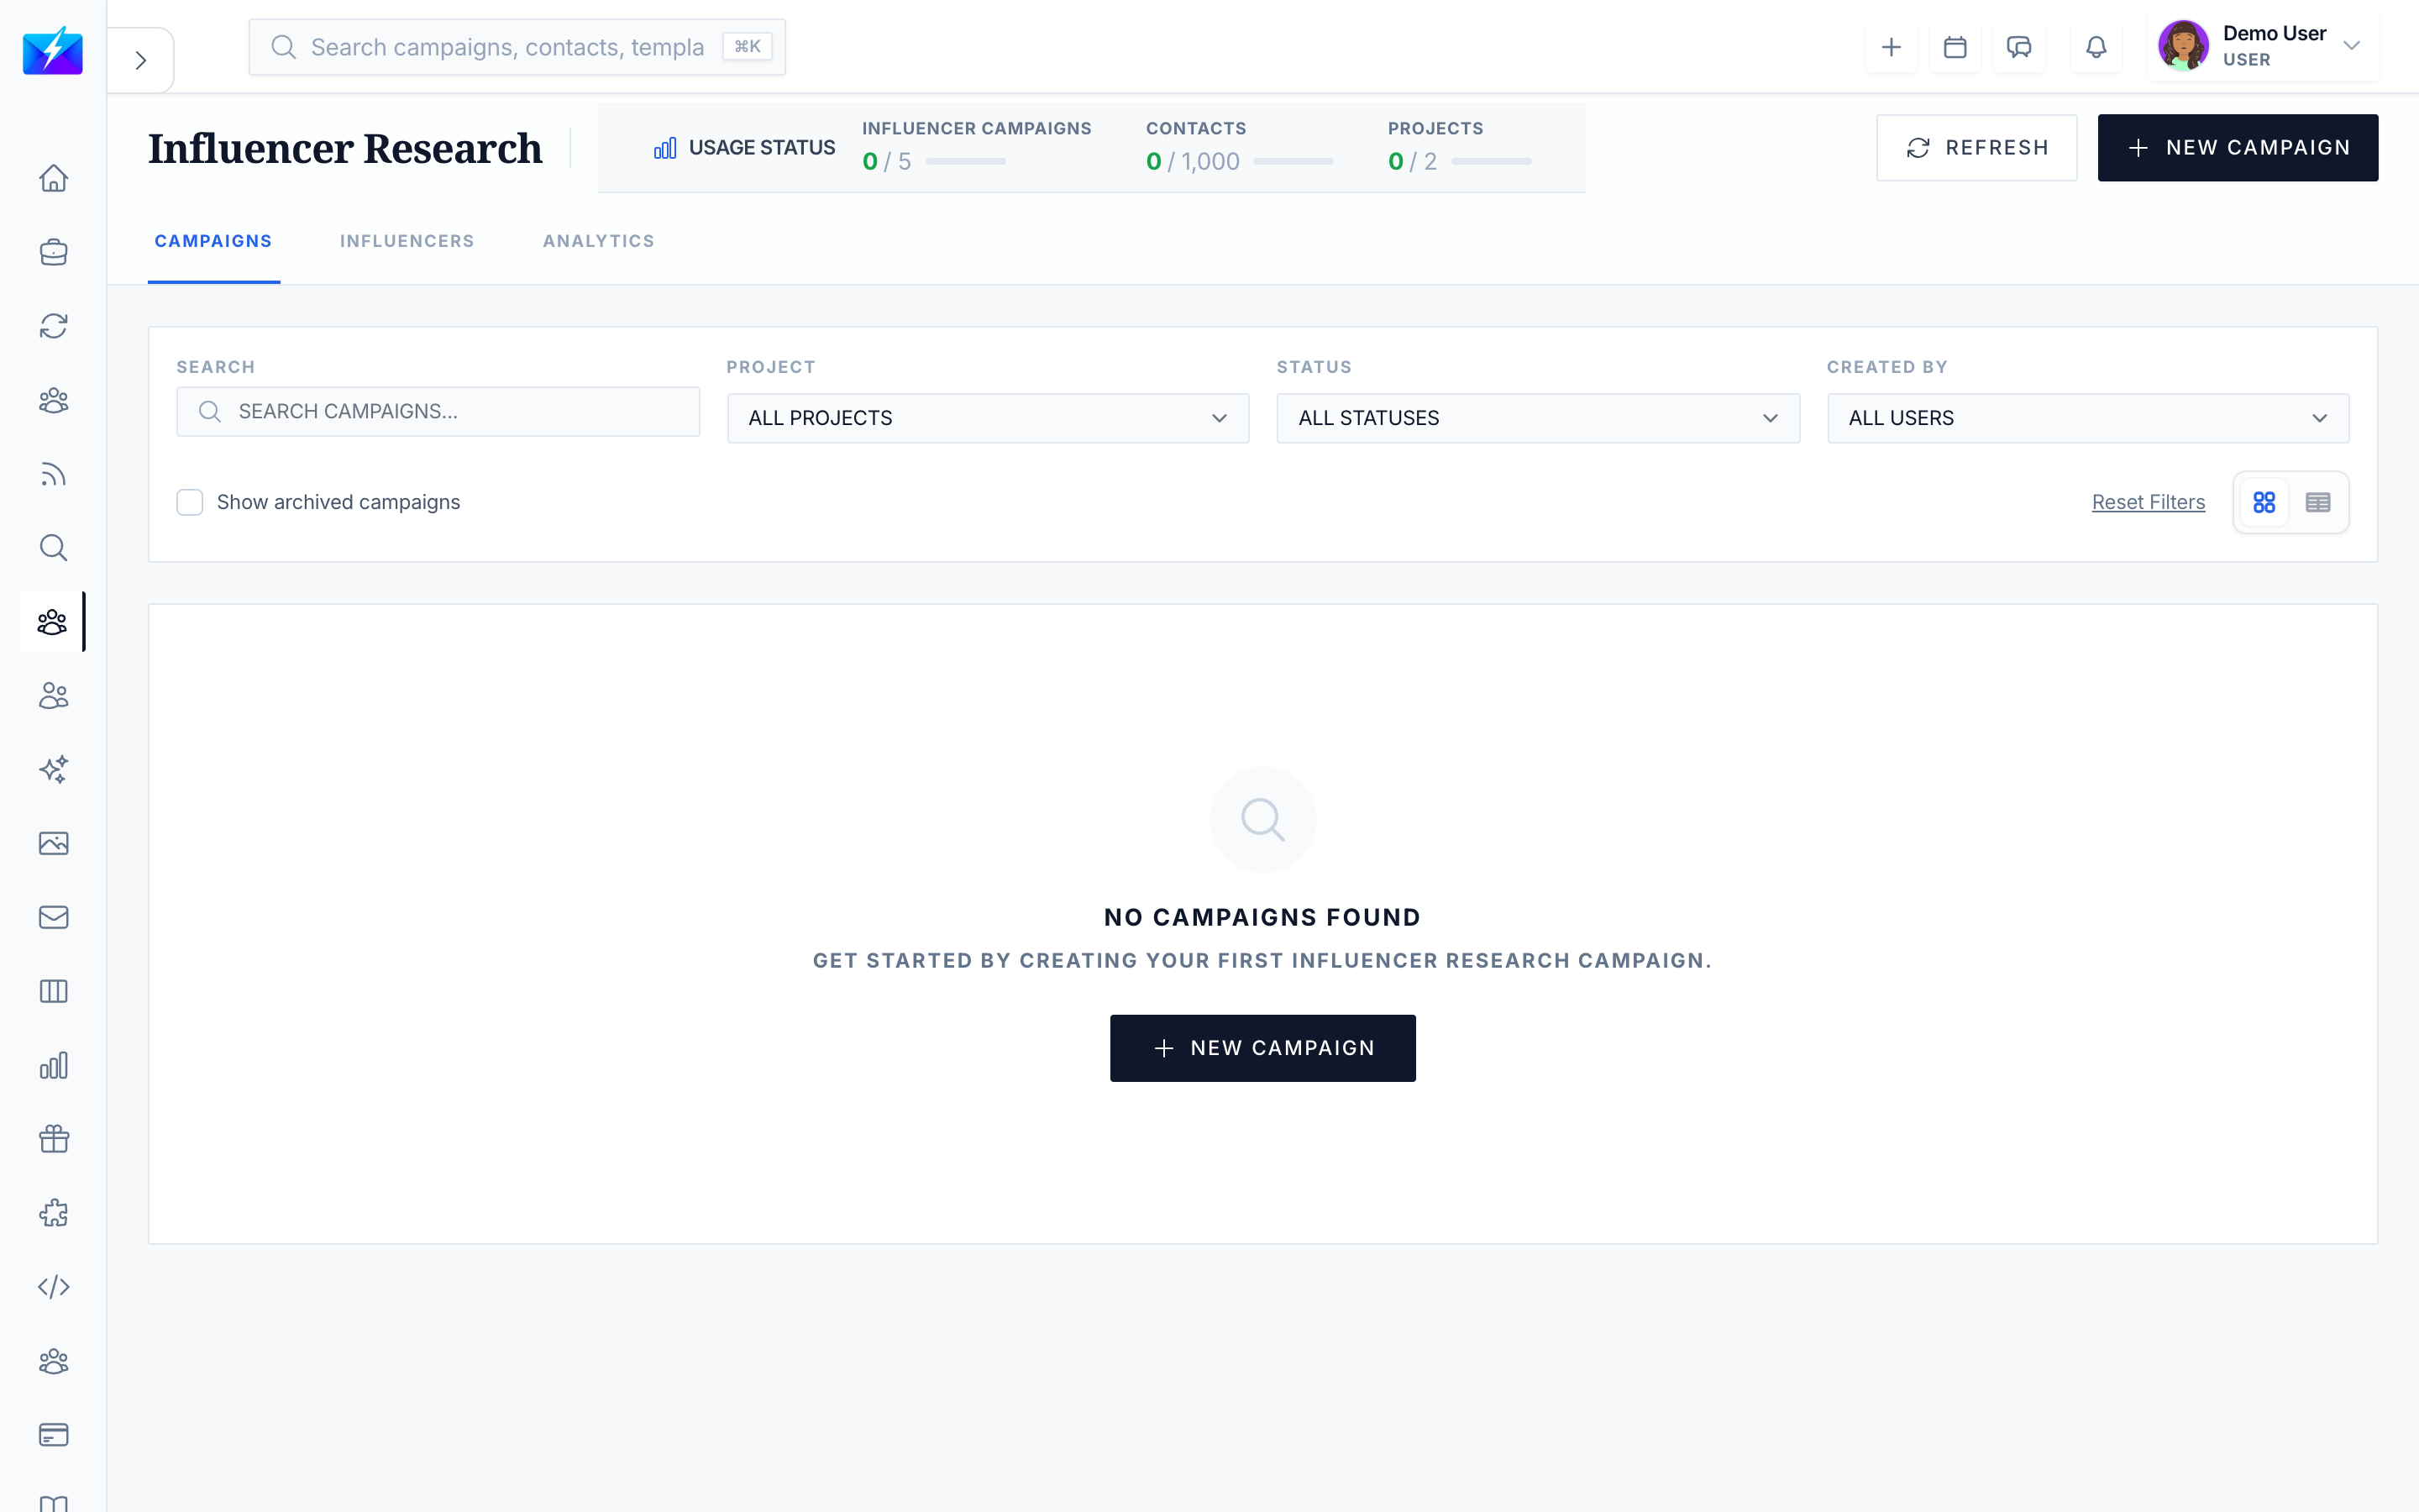The width and height of the screenshot is (2419, 1512).
Task: Click the Refresh button
Action: (1976, 148)
